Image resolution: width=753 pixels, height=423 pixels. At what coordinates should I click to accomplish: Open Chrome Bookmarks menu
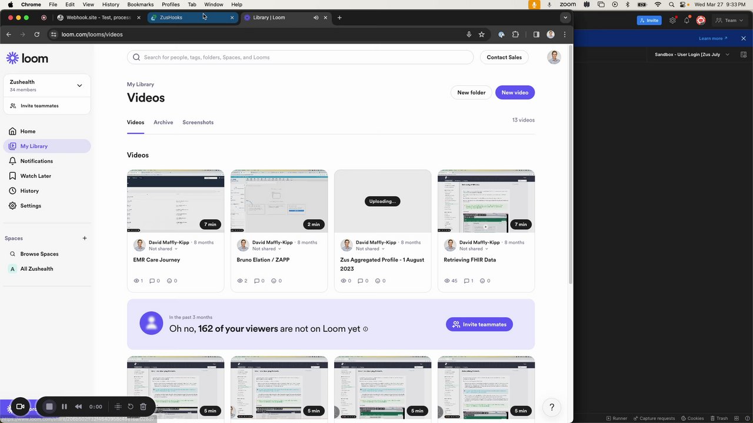point(140,4)
